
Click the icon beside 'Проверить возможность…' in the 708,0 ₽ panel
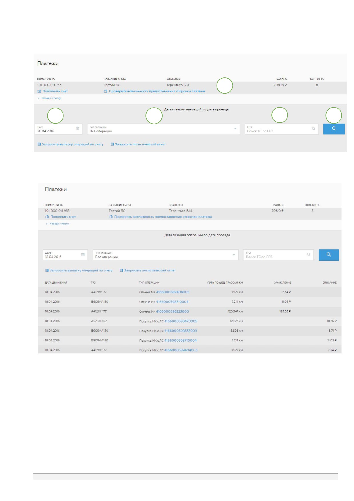pos(111,217)
